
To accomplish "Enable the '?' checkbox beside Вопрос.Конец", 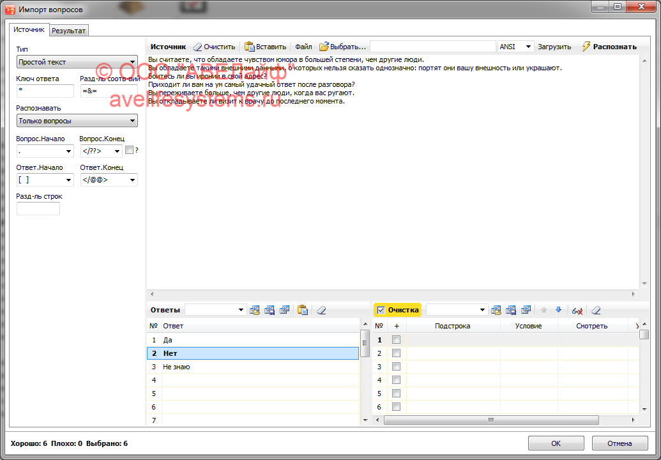I will (x=130, y=151).
